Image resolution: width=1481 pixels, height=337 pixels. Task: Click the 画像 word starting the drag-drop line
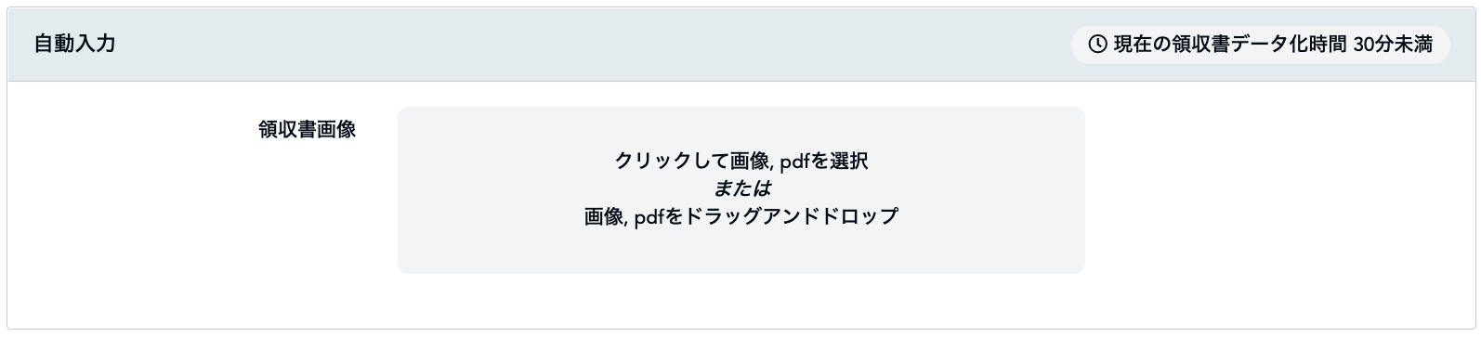coord(604,216)
